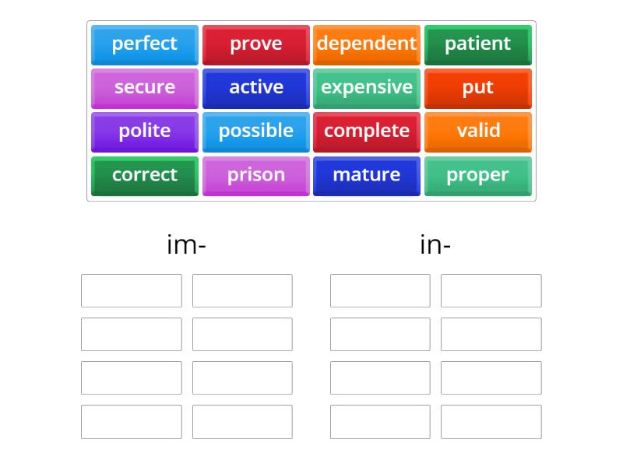Click the 'im-' group heading
623x467 pixels.
[x=187, y=244]
